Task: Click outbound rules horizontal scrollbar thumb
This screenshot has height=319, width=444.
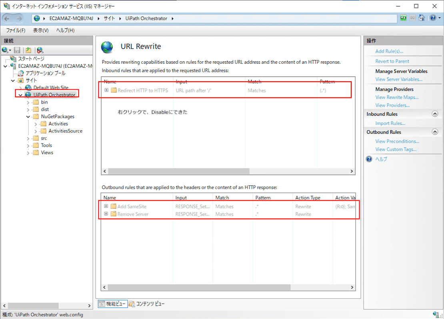Action: [199, 287]
